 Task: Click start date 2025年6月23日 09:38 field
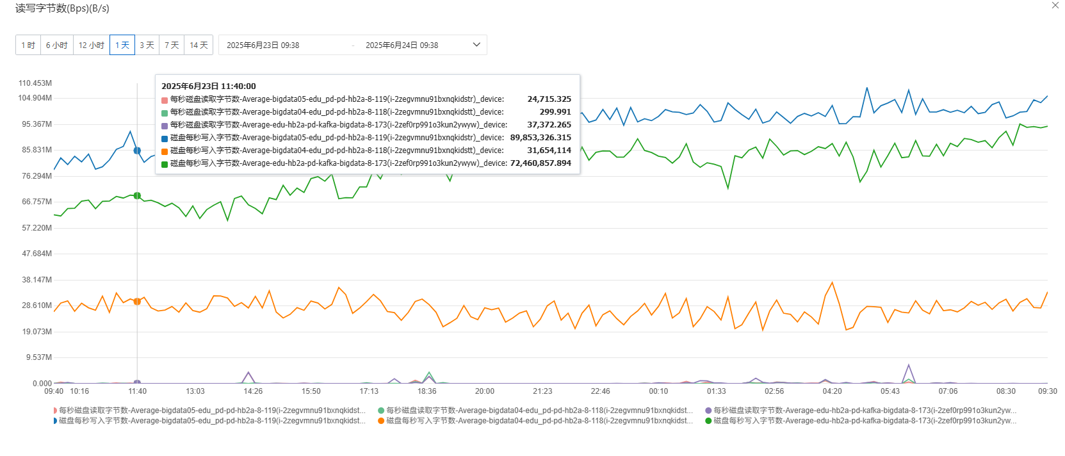263,45
